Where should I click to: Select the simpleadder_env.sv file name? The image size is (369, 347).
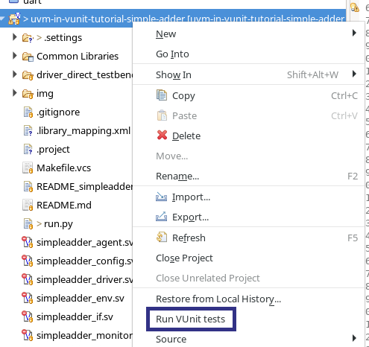81,299
